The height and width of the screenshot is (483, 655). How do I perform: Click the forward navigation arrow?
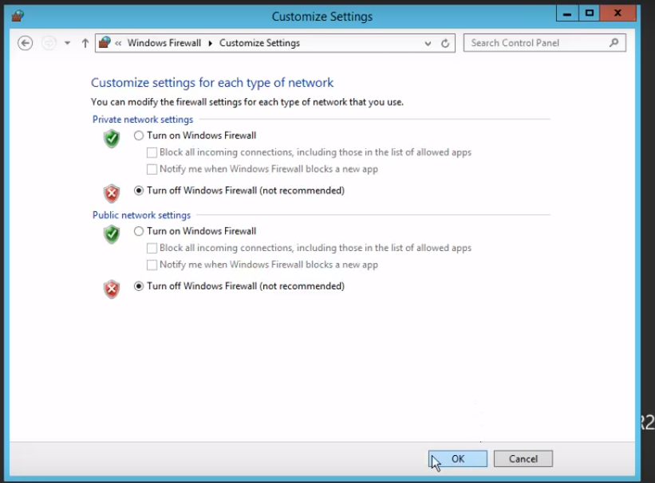[x=49, y=43]
